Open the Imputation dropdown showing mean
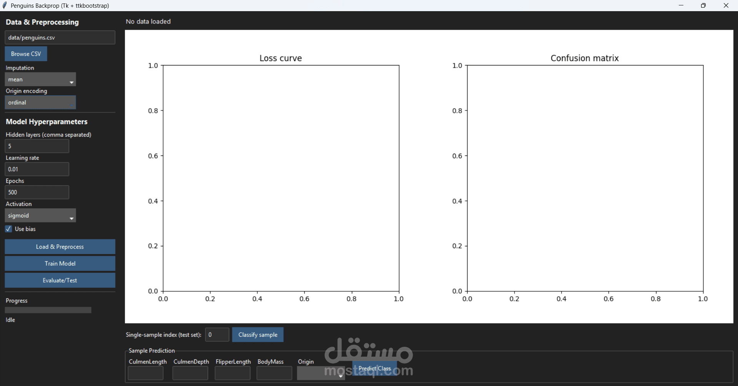 click(40, 79)
